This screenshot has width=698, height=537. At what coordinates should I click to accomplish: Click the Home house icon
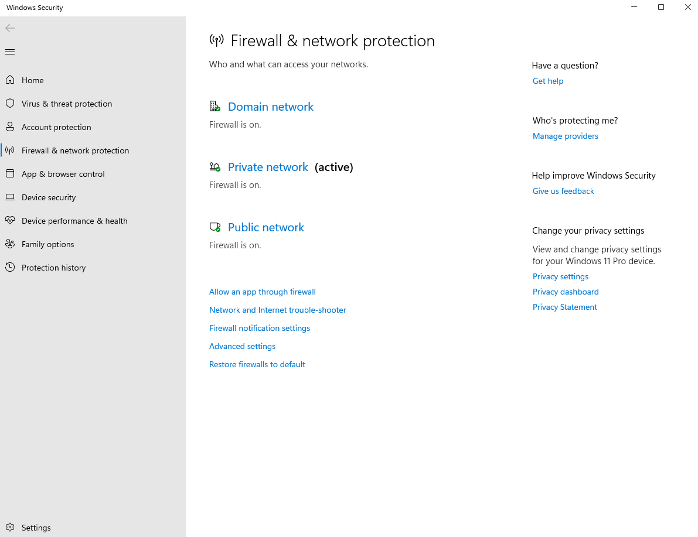(x=10, y=80)
